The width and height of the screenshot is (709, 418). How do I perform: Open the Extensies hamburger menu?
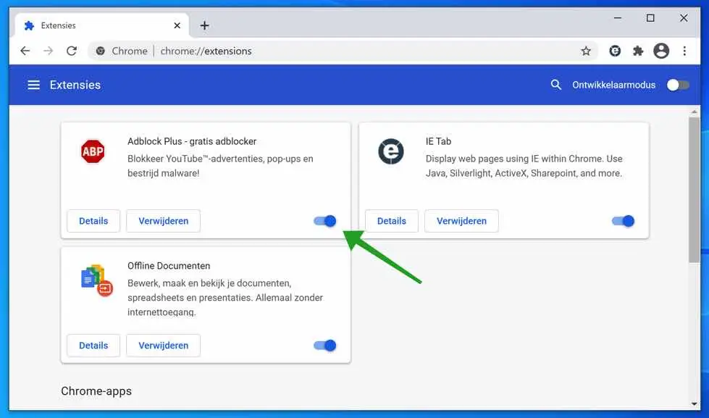pyautogui.click(x=33, y=85)
